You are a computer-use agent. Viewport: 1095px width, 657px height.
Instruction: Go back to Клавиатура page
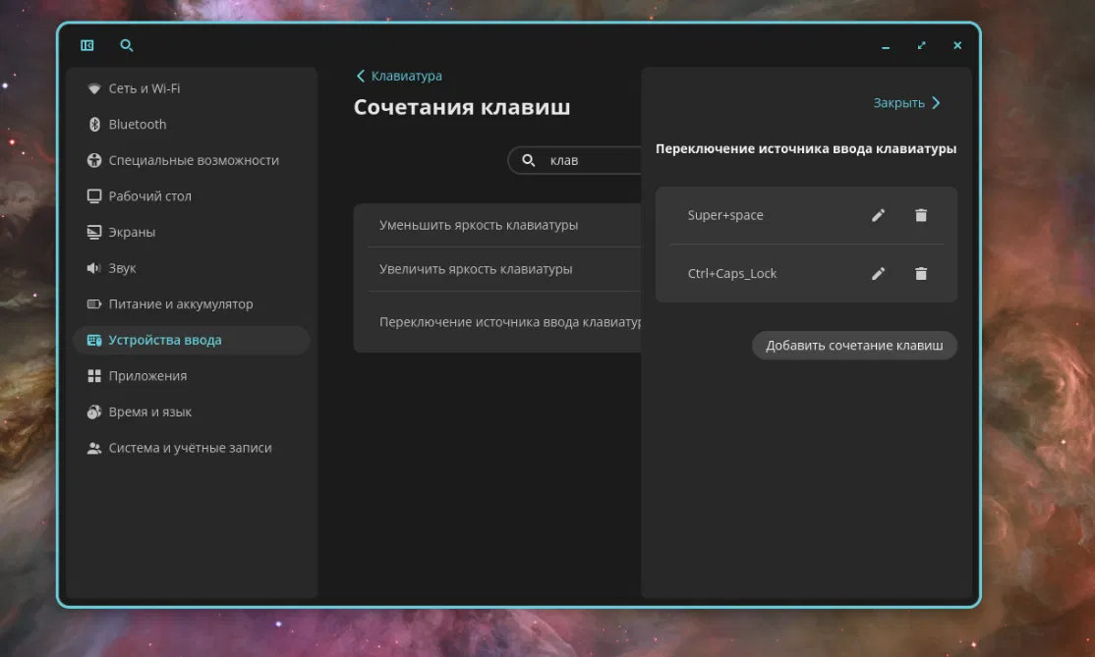[399, 76]
